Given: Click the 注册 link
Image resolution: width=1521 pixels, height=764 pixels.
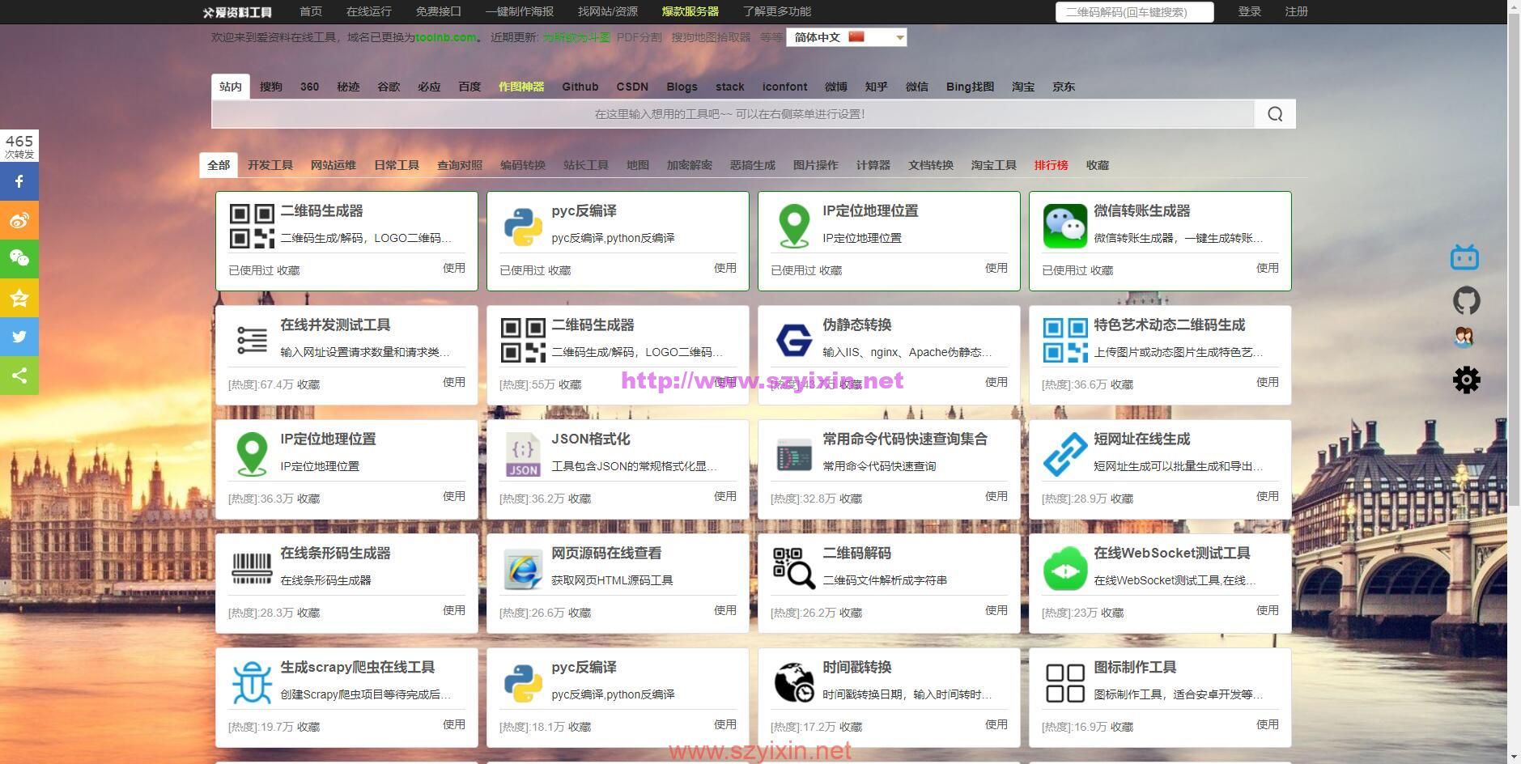Looking at the screenshot, I should pyautogui.click(x=1296, y=11).
